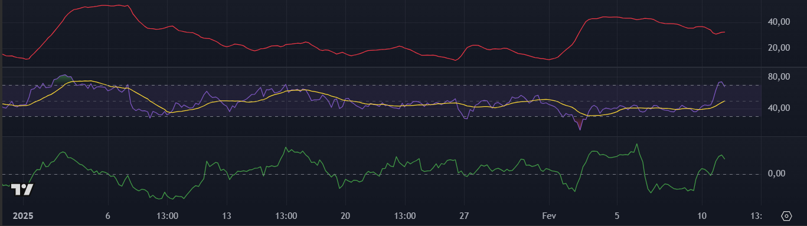Click the 80,00 scale label
The image size is (807, 226).
(779, 77)
